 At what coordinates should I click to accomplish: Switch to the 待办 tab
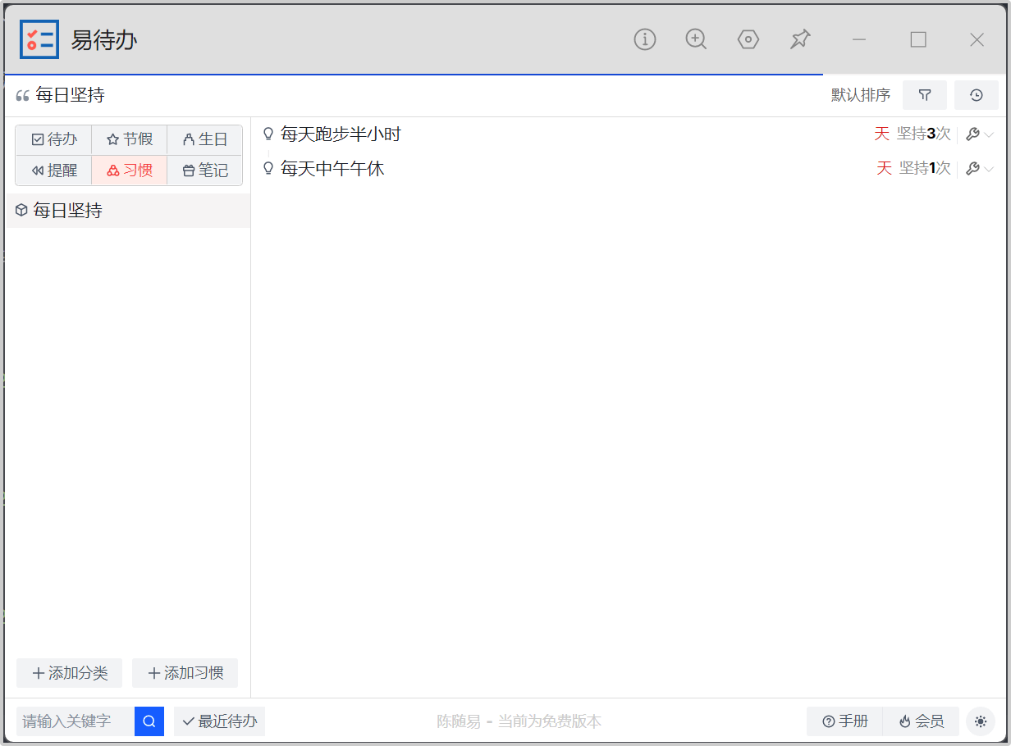(x=54, y=139)
